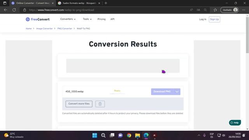The image size is (249, 140).
Task: Click WebP To PNG breadcrumb text
Action: coord(83,28)
